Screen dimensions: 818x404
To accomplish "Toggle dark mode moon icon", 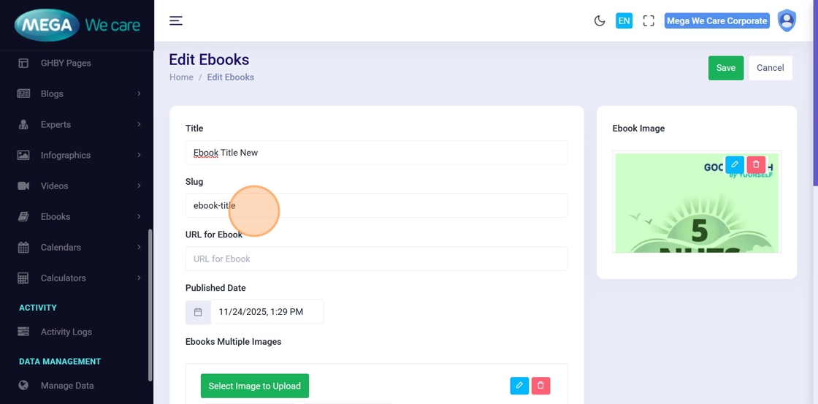I will (600, 21).
